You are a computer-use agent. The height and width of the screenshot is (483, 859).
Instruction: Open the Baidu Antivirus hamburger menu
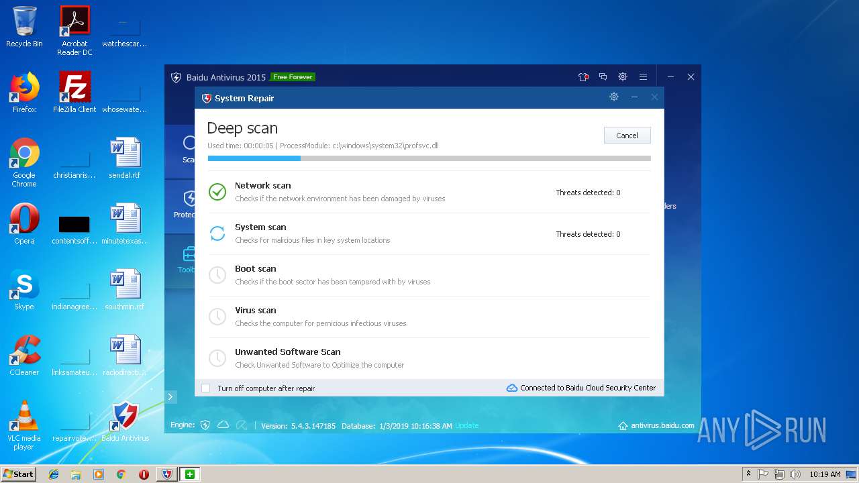coord(643,77)
